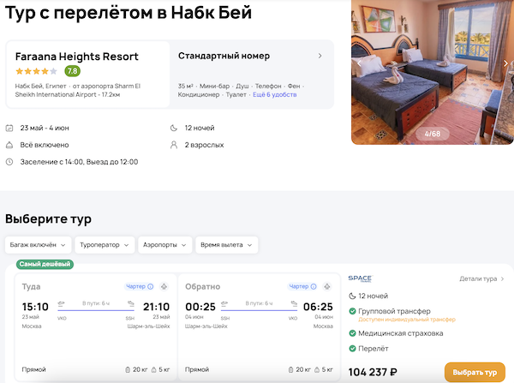Click the Space tour operator logo
The width and height of the screenshot is (514, 383).
click(x=360, y=278)
